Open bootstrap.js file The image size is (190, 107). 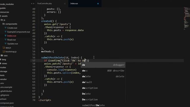click(11, 51)
